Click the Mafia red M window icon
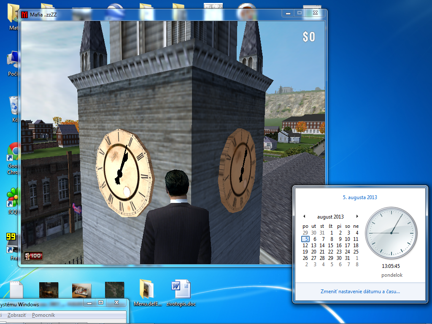The width and height of the screenshot is (432, 324). [x=24, y=15]
